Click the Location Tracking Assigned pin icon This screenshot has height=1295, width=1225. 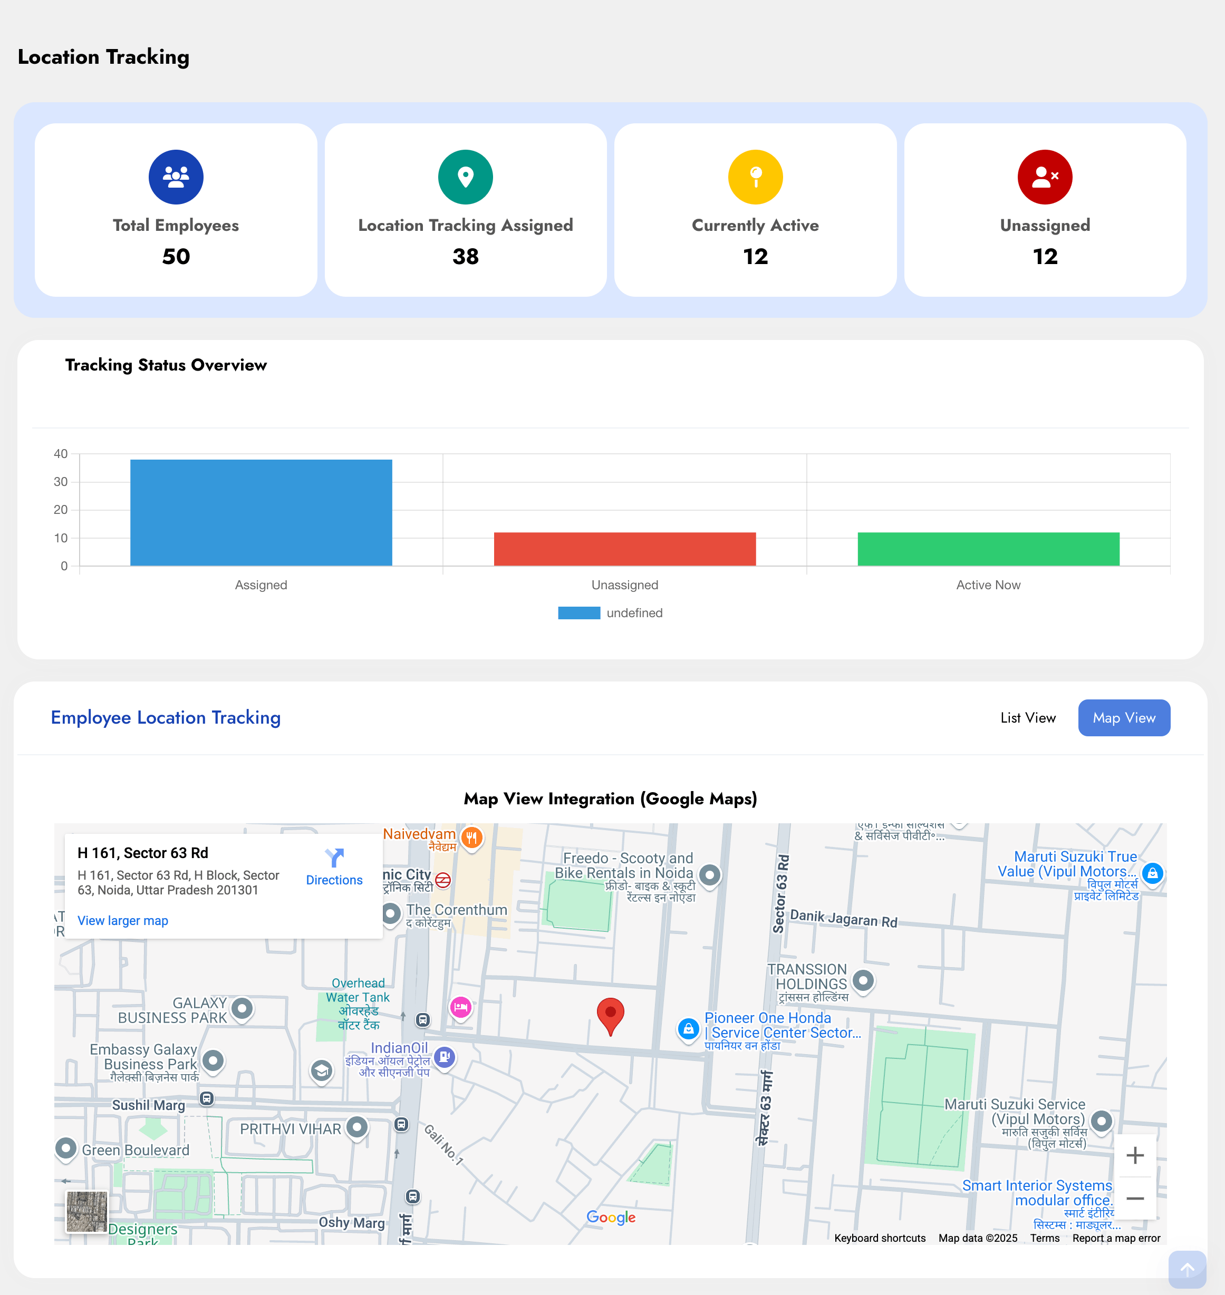pos(465,177)
